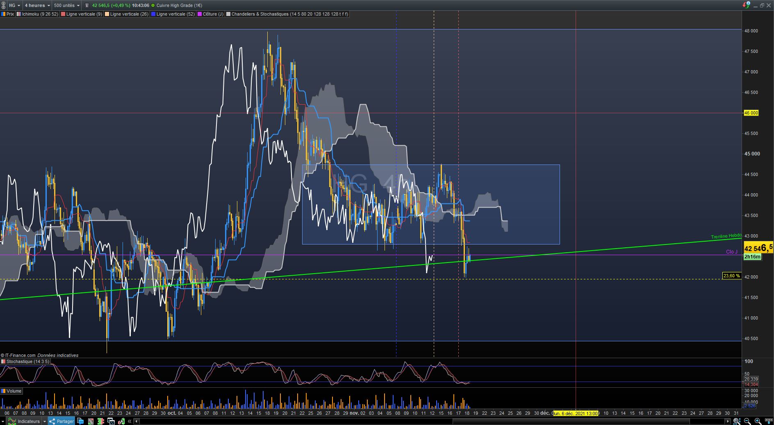
Task: Open the 4 heures timeframe dropdown
Action: [x=37, y=5]
